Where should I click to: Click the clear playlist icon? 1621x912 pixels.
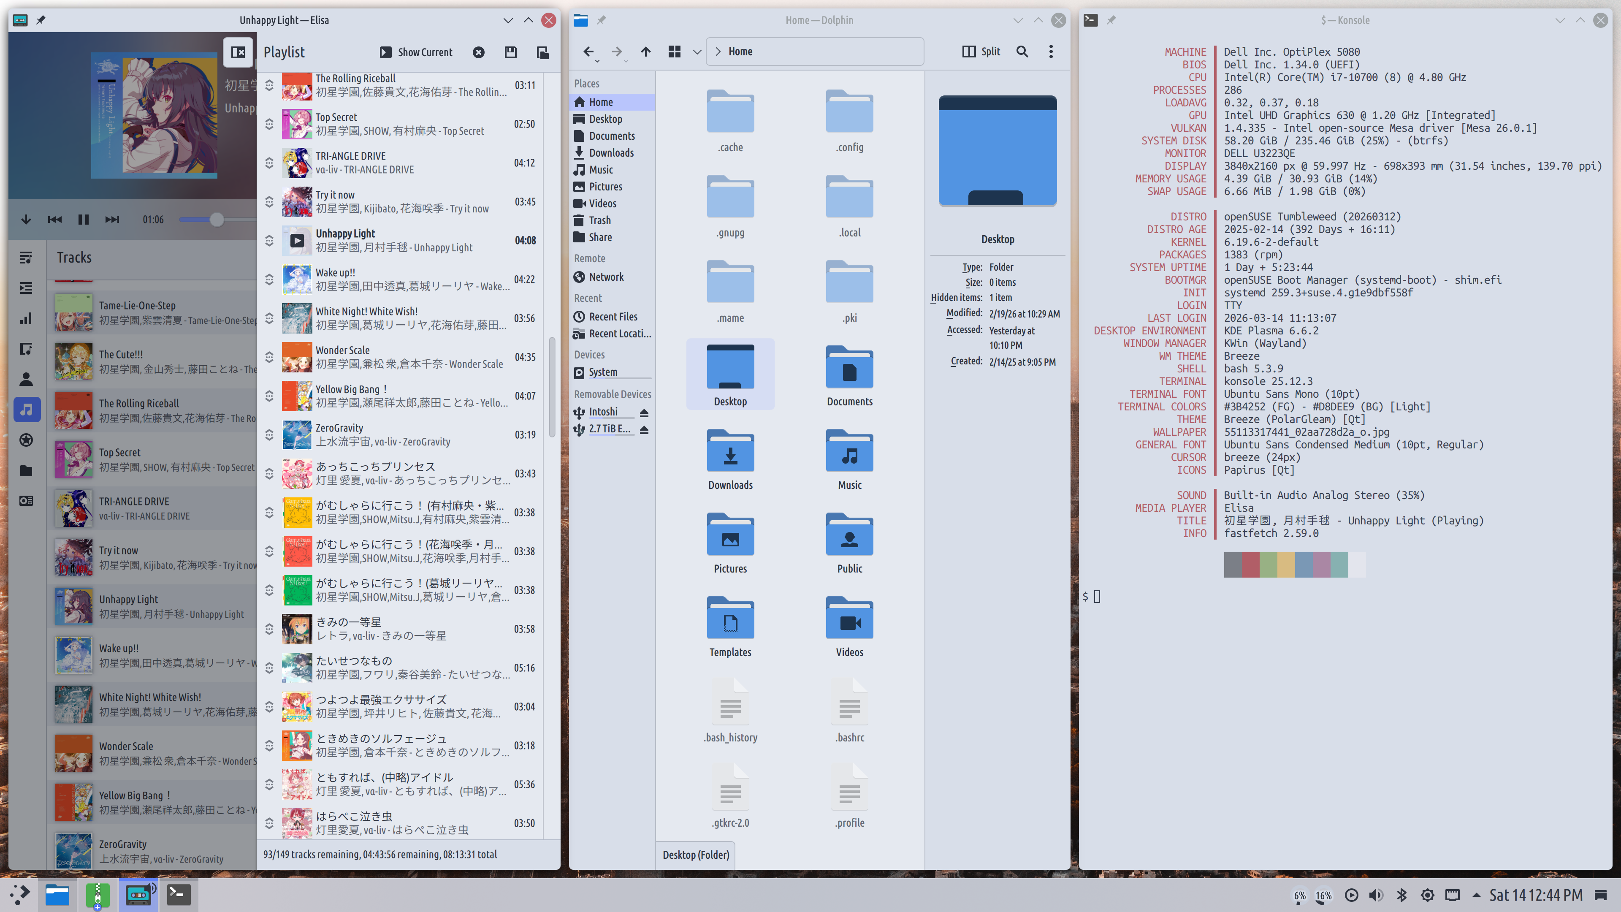[x=478, y=52]
